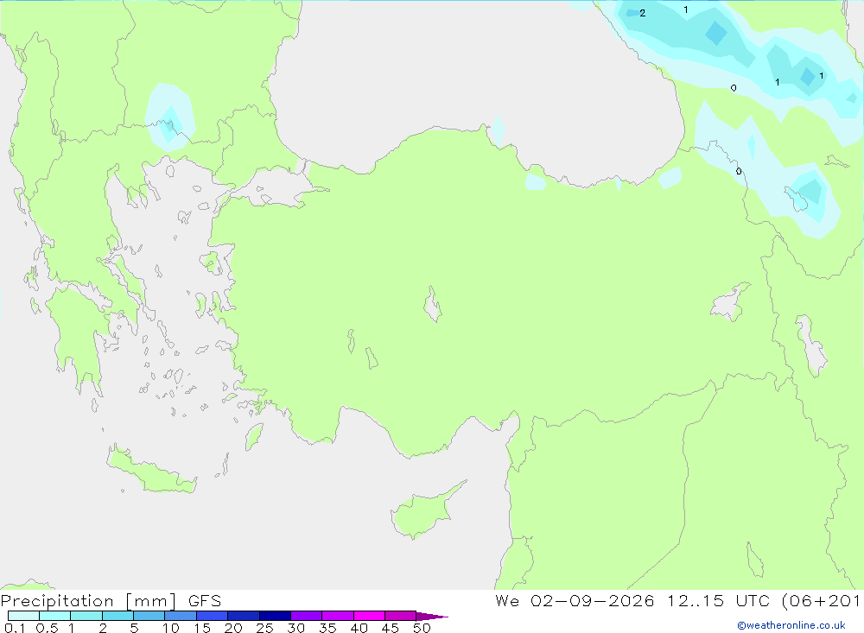Image resolution: width=864 pixels, height=633 pixels.
Task: Click the 0.1–0.5 mm palest legend swatch
Action: pyautogui.click(x=23, y=616)
